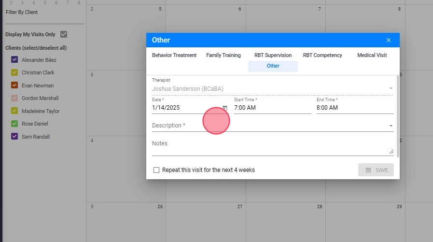Open the RBT Supervision tab
Viewport: 433px width, 242px height.
273,55
